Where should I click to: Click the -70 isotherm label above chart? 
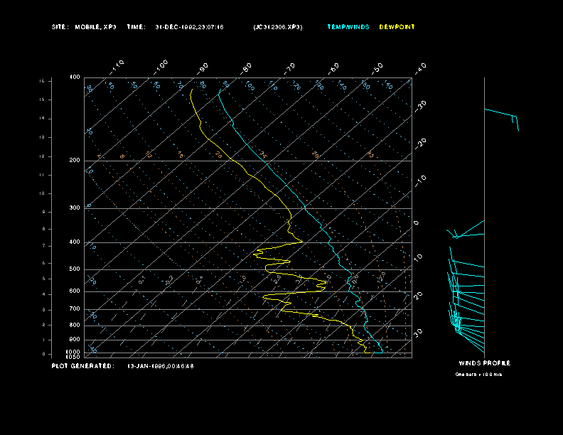pyautogui.click(x=290, y=68)
